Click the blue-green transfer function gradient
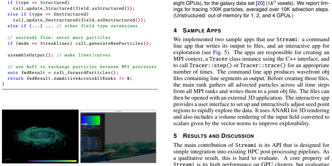The height and width of the screenshot is (166, 332). (x=91, y=120)
